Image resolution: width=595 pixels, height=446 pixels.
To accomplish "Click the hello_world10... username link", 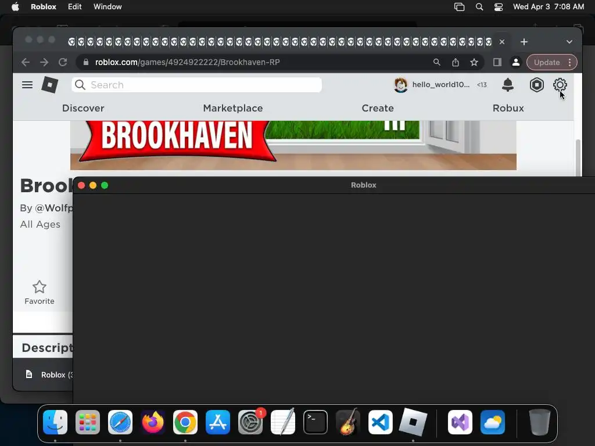I will (x=441, y=85).
